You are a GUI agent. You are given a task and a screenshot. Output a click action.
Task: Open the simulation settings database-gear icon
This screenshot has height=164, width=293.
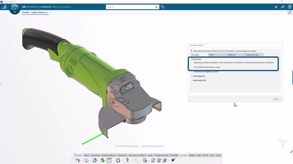coord(145,160)
